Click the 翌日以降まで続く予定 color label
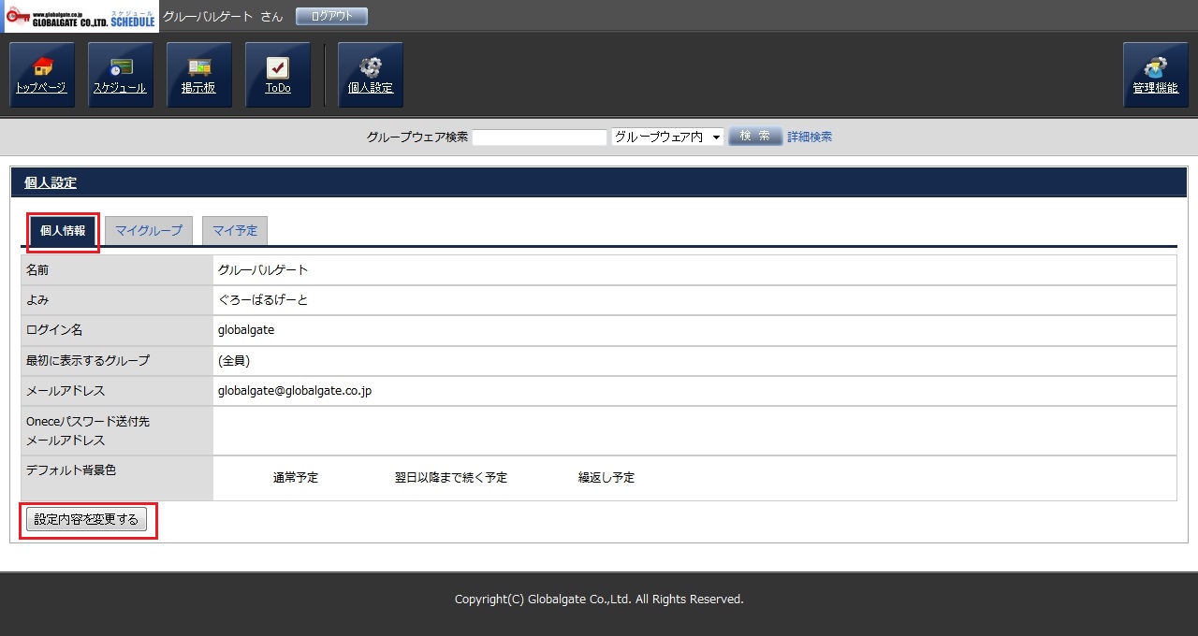Image resolution: width=1198 pixels, height=636 pixels. click(451, 478)
